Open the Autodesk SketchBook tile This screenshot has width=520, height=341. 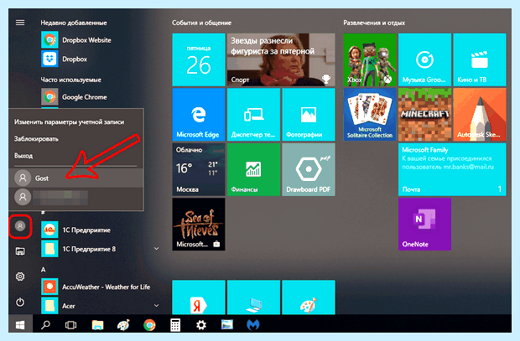pyautogui.click(x=480, y=114)
